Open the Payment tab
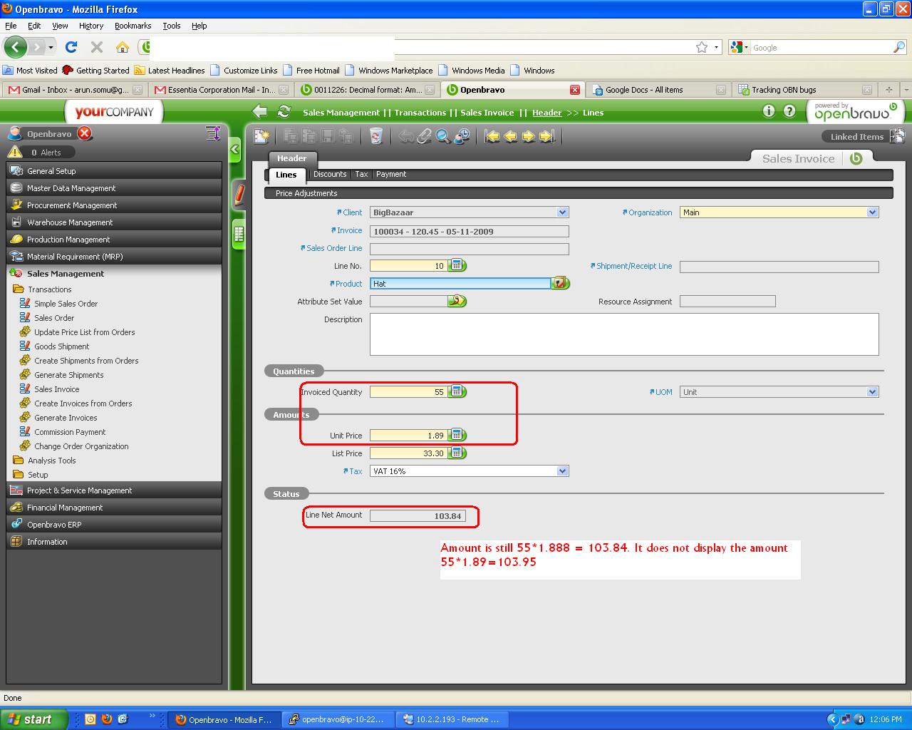The height and width of the screenshot is (730, 912). [391, 174]
